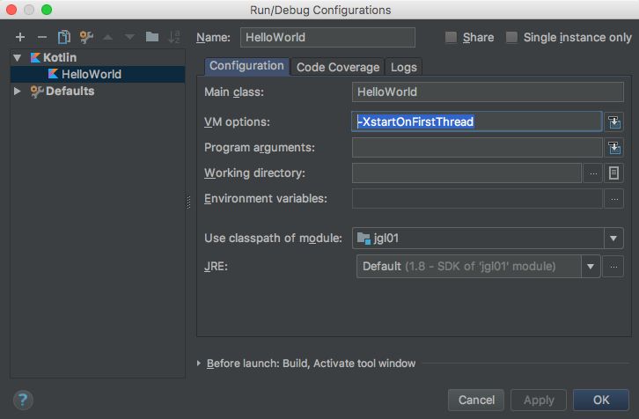Image resolution: width=639 pixels, height=419 pixels.
Task: Copy the selected configuration
Action: (64, 37)
